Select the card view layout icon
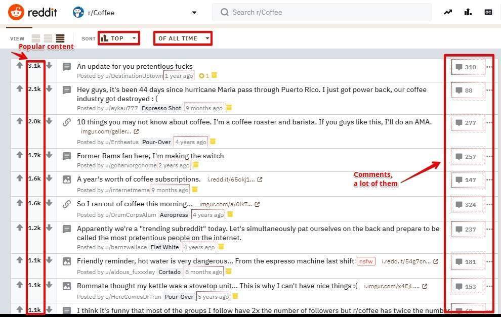 tap(35, 38)
